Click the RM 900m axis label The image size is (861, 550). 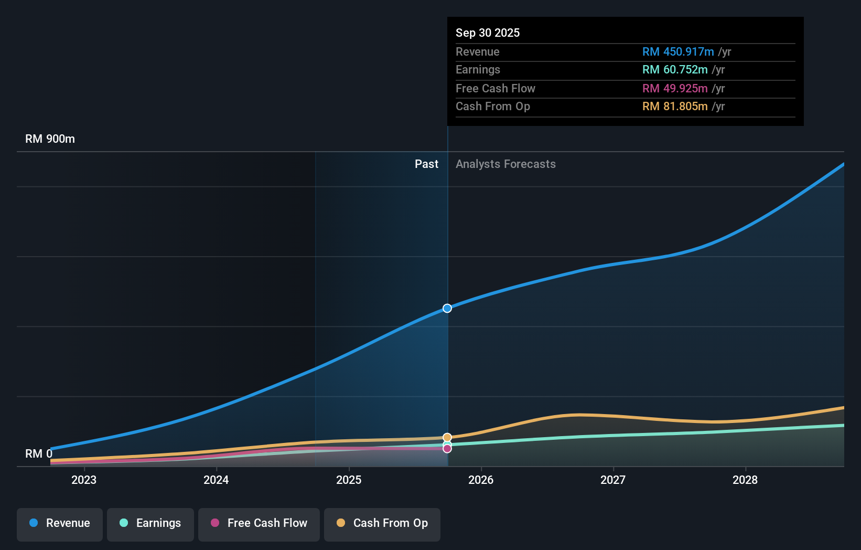(x=50, y=139)
